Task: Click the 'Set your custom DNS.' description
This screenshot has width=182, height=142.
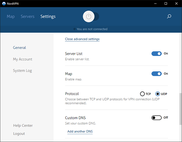Action: [80, 123]
